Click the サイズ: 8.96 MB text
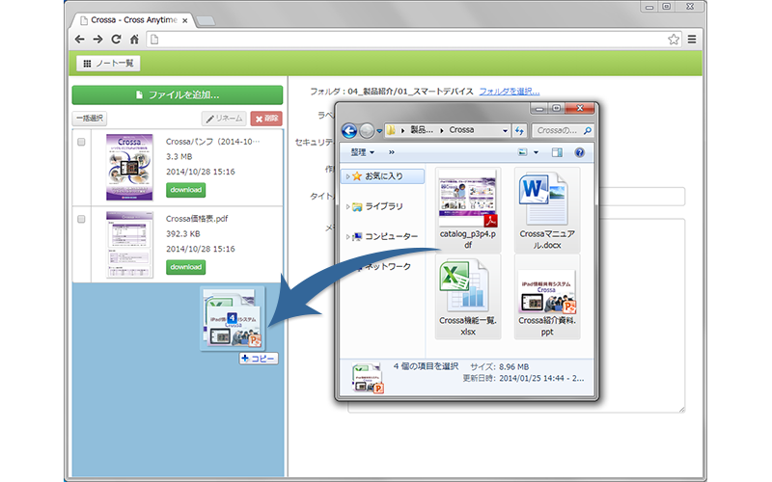This screenshot has width=772, height=482. (499, 367)
